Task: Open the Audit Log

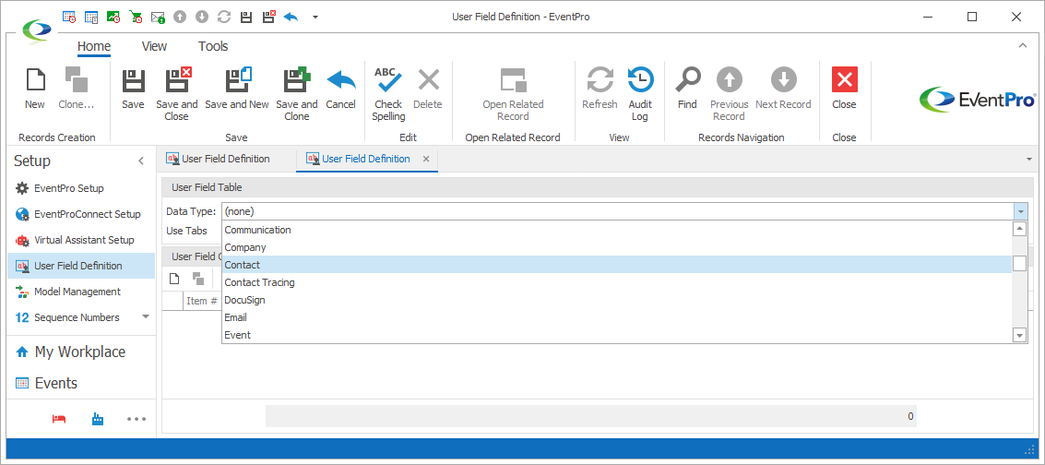Action: click(640, 80)
